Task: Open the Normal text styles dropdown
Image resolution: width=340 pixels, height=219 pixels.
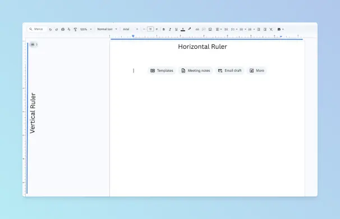Action: tap(107, 29)
